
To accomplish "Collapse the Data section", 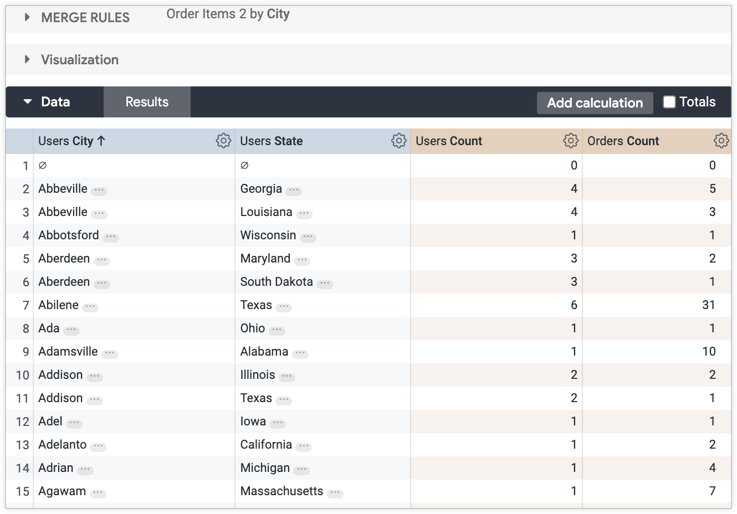I will tap(28, 102).
